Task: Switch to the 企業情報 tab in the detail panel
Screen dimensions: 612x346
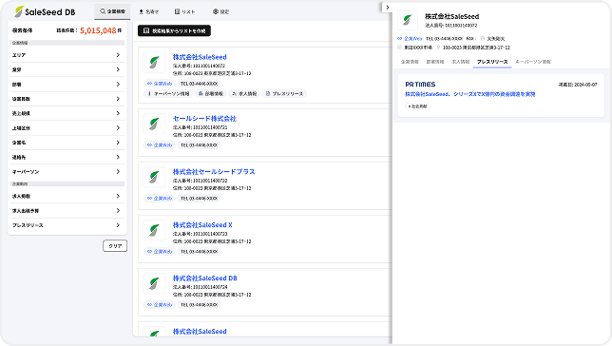Action: (410, 62)
